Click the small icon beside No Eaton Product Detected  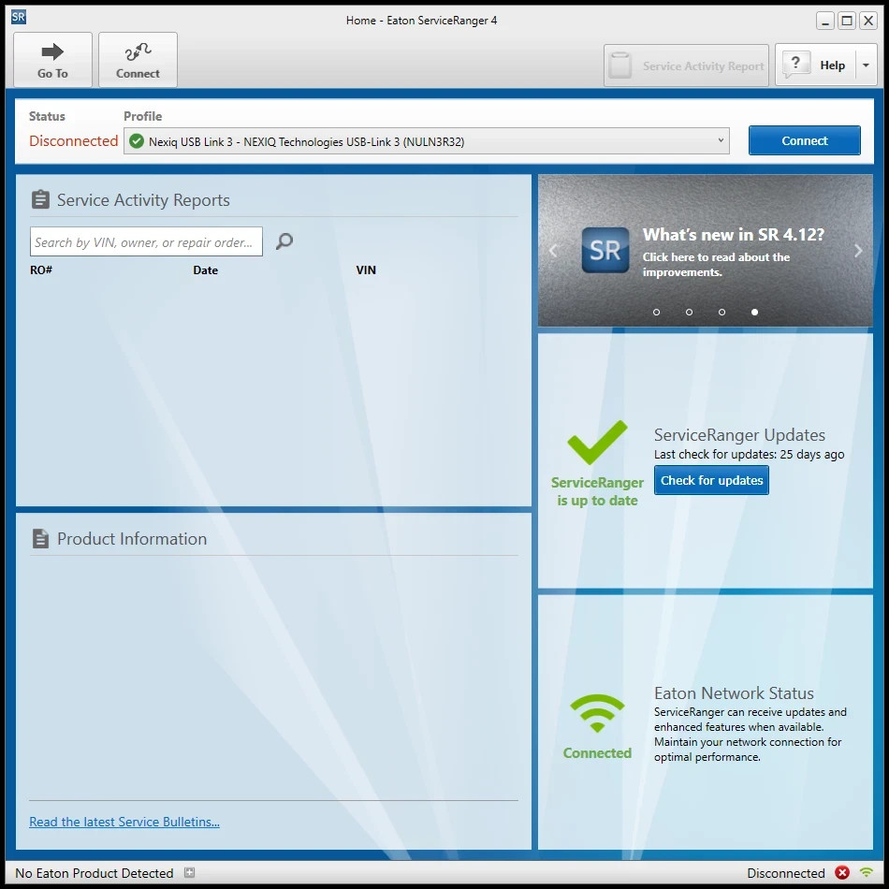[x=189, y=872]
